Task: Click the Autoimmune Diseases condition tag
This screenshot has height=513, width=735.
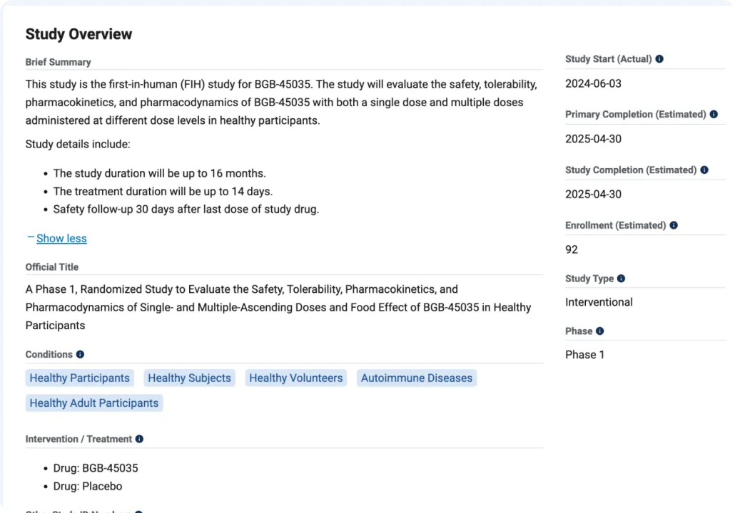Action: [x=416, y=378]
